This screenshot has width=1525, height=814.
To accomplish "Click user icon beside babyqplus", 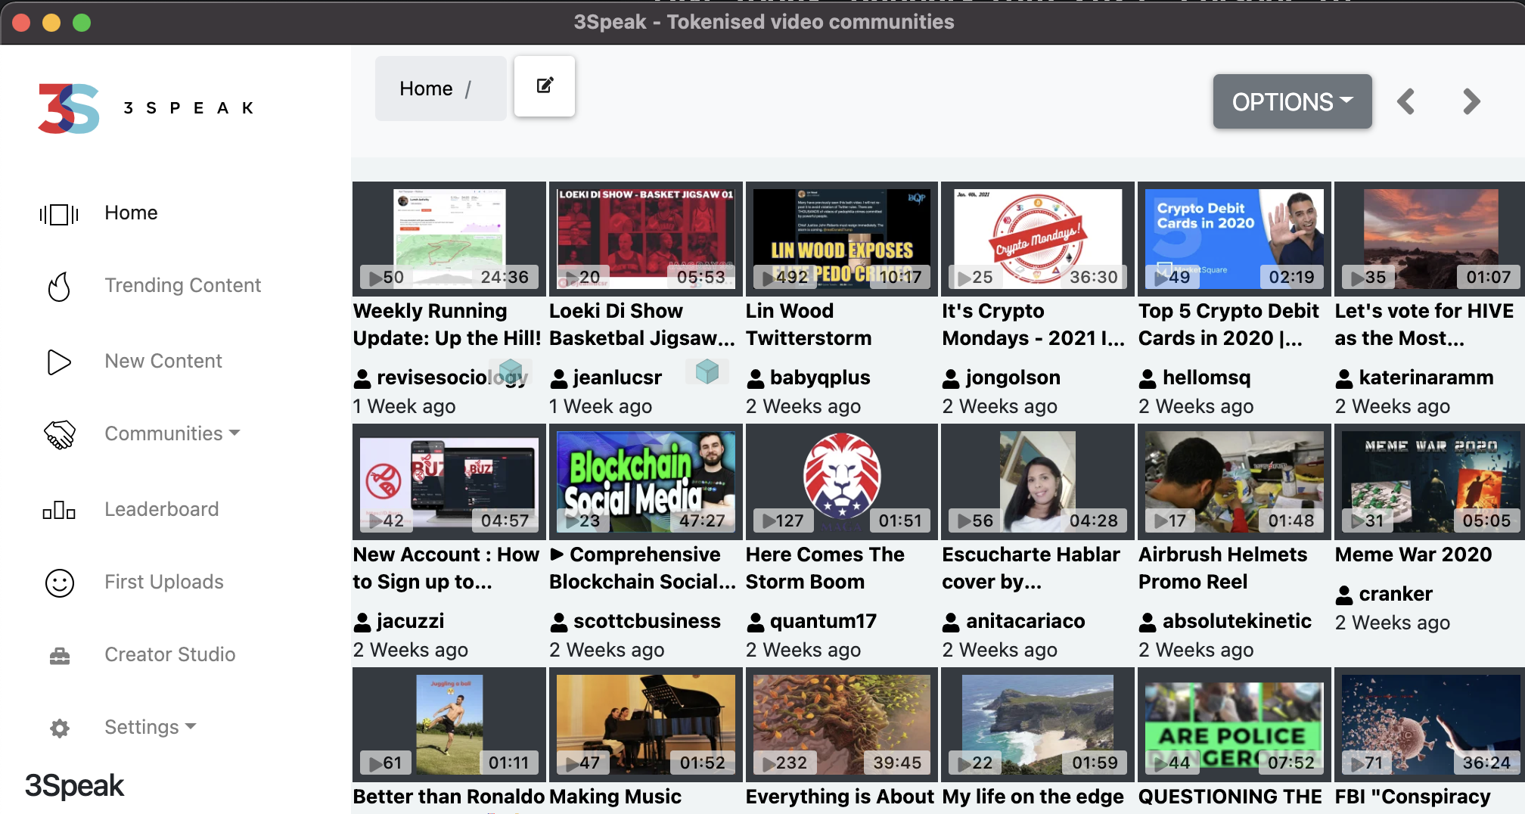I will 755,378.
